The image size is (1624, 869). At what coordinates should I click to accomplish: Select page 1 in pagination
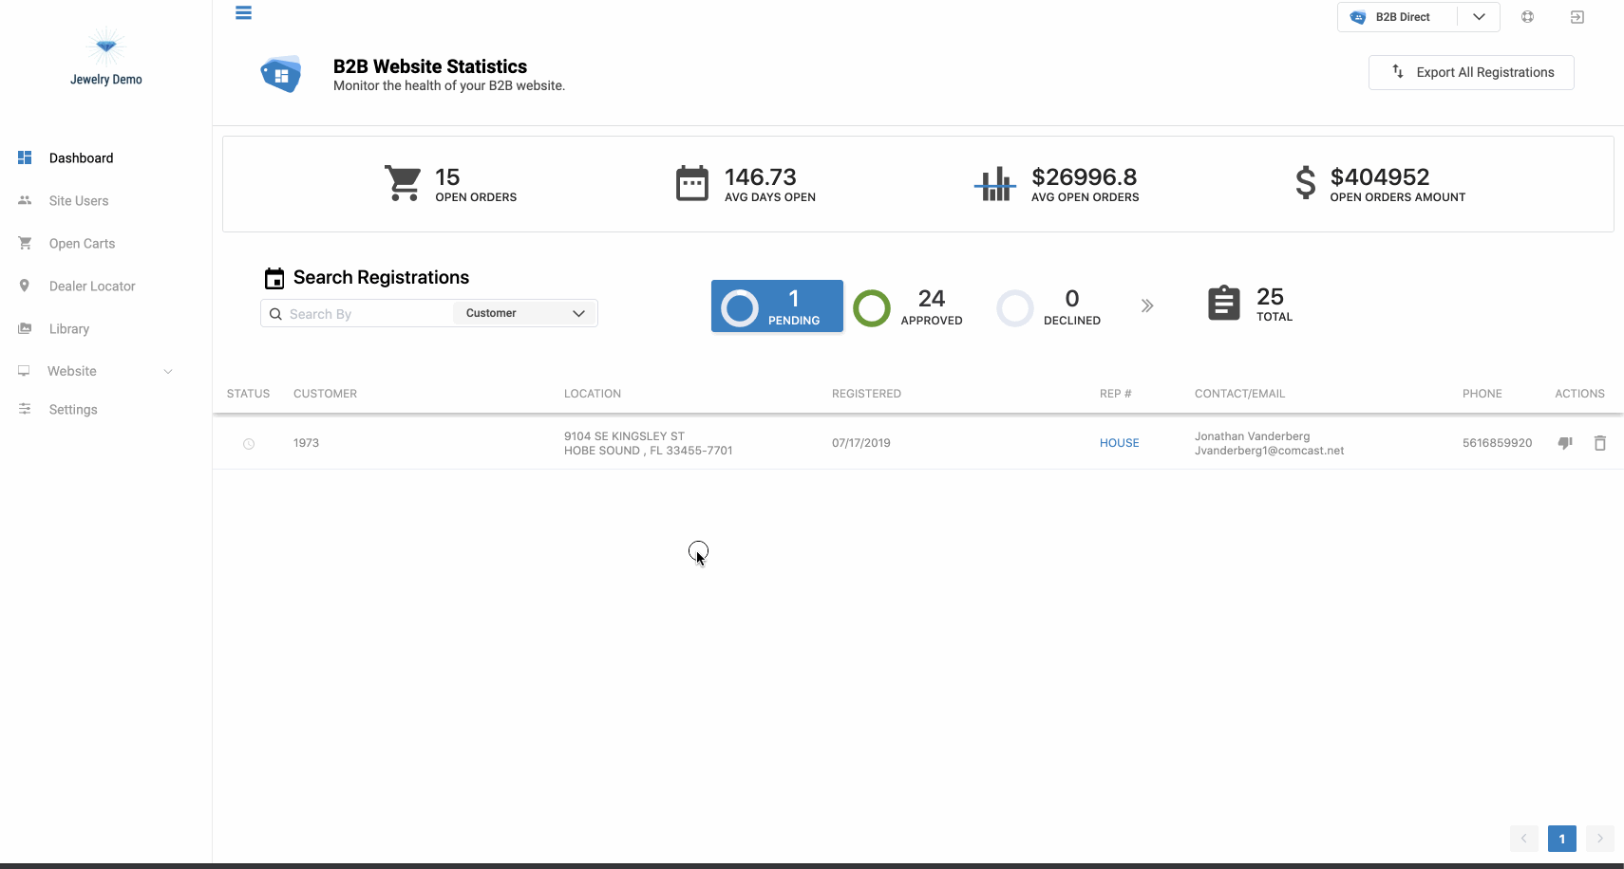[x=1562, y=839]
